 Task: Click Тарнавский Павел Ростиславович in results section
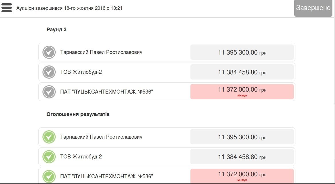pos(101,137)
